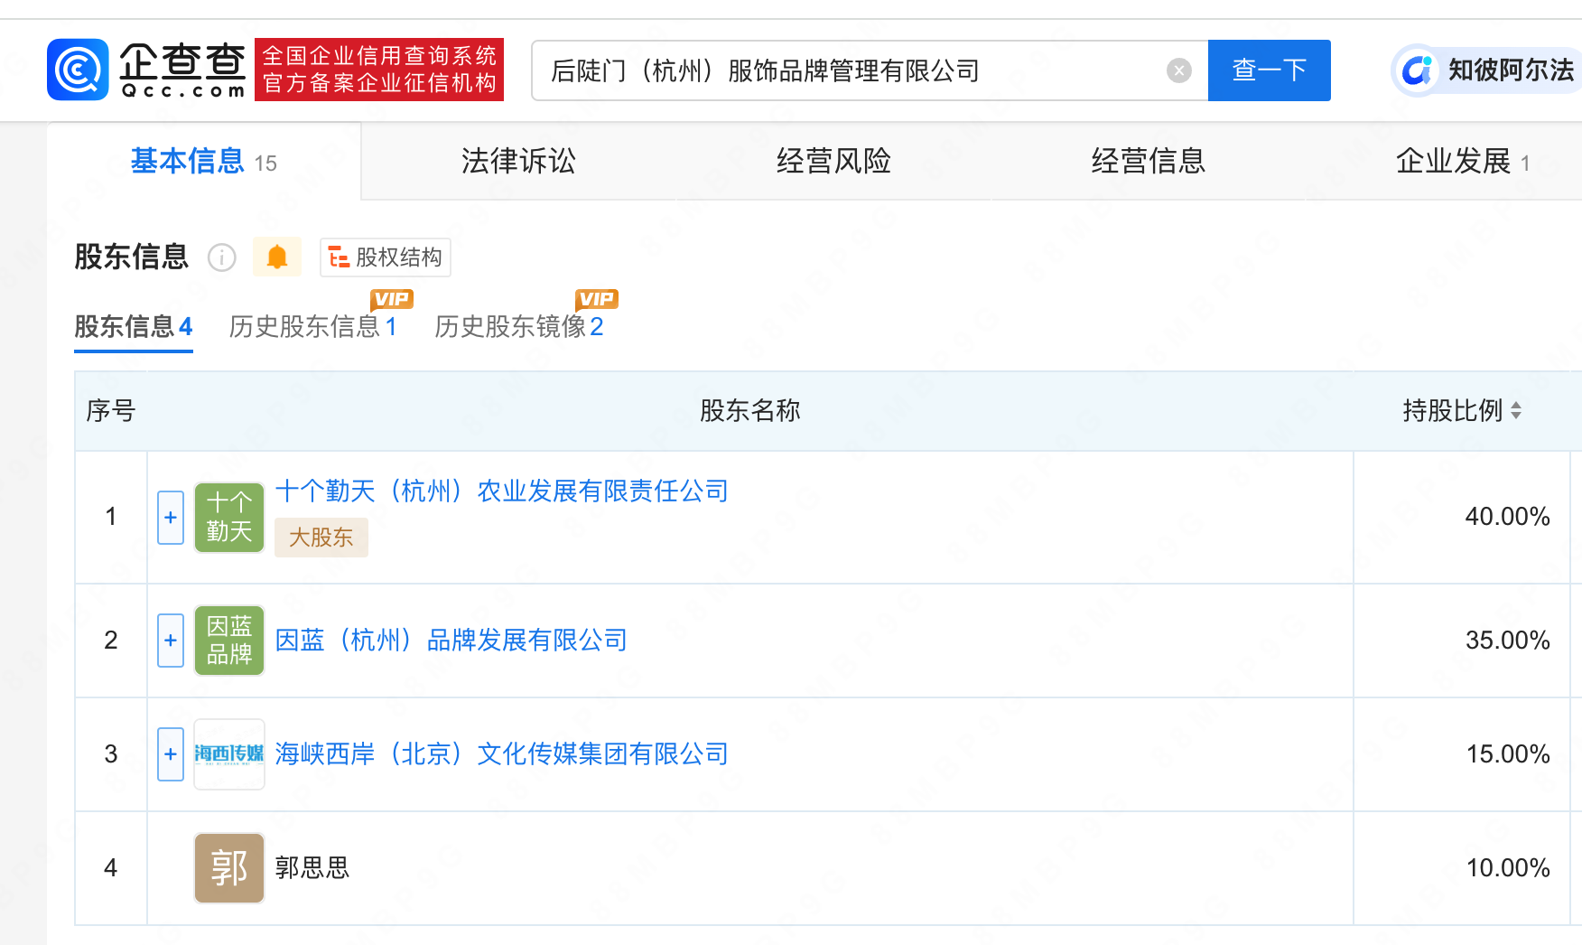
Task: Open 十个勤天（杭州）农业发展有限责任公司 link
Action: pyautogui.click(x=501, y=491)
